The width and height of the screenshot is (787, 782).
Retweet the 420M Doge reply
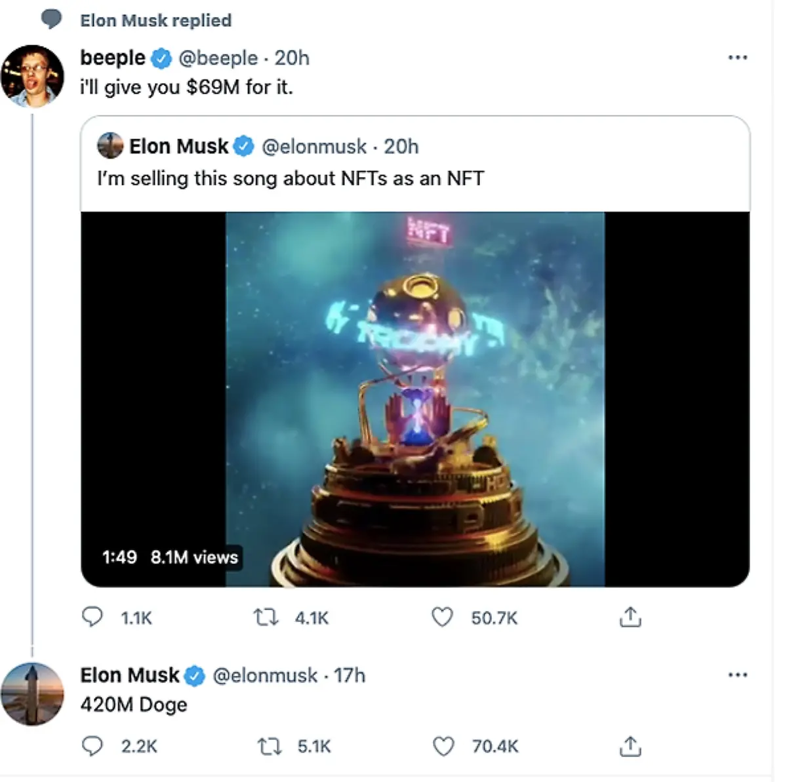(x=268, y=745)
